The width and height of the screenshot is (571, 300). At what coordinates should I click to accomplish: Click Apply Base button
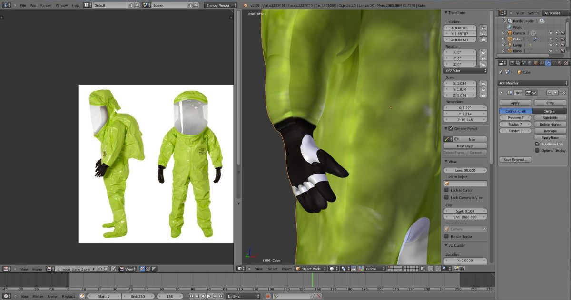coord(550,137)
